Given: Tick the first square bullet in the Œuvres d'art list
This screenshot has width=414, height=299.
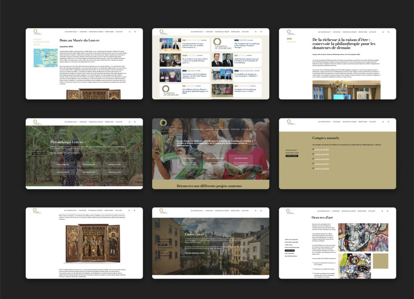Looking at the screenshot, I should click(x=313, y=262).
